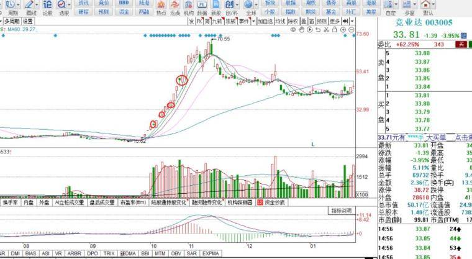Click the 研报 research report button
The width and height of the screenshot is (472, 259).
(x=83, y=12)
